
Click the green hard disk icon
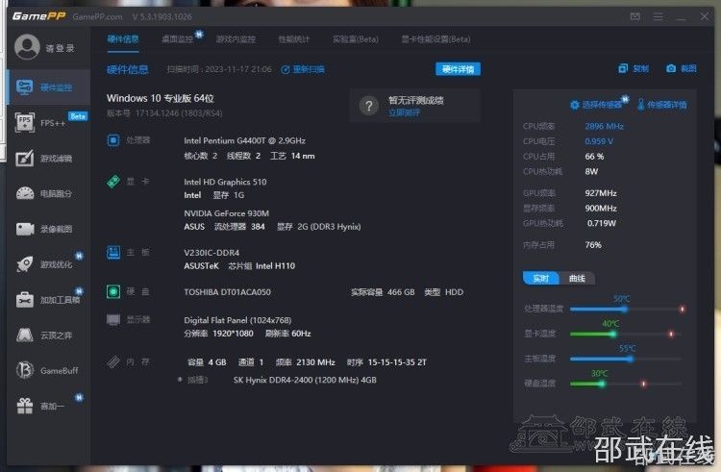click(x=113, y=291)
